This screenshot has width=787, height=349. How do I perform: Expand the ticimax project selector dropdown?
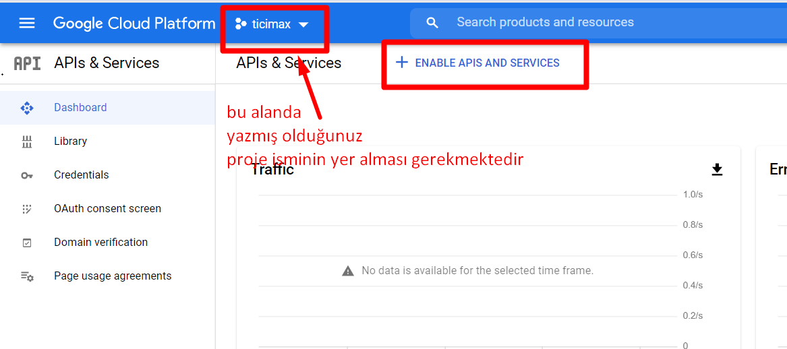(272, 24)
